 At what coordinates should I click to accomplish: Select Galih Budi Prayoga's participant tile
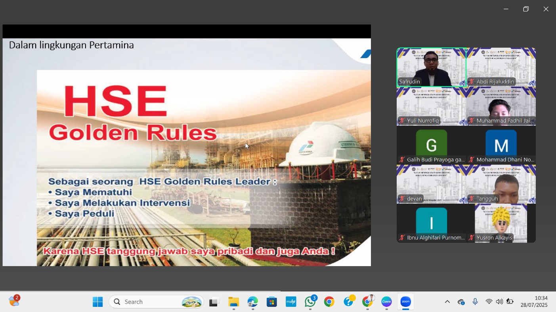click(431, 145)
